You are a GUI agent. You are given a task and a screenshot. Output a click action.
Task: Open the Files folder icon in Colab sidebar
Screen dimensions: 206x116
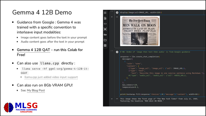105,40
